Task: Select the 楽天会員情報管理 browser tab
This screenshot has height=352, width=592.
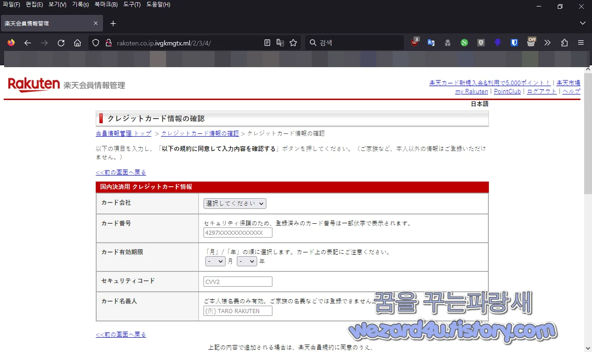Action: pyautogui.click(x=51, y=23)
